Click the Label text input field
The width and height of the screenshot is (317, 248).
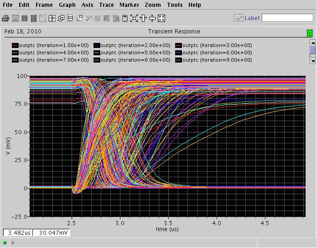click(287, 18)
